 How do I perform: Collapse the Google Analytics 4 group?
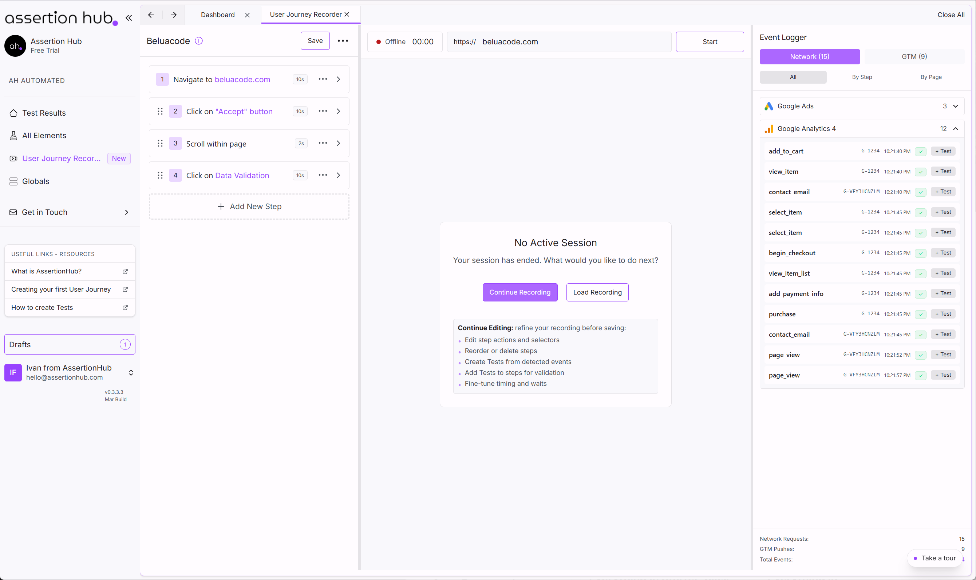click(x=955, y=129)
